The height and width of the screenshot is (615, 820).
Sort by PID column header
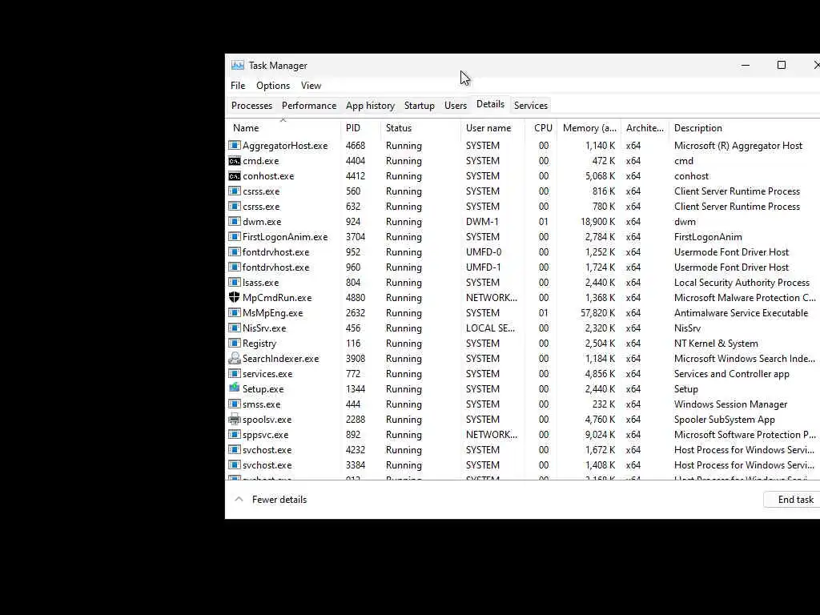coord(361,127)
